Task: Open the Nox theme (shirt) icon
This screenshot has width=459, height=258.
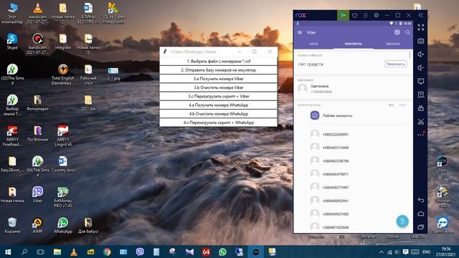Action: (x=354, y=15)
